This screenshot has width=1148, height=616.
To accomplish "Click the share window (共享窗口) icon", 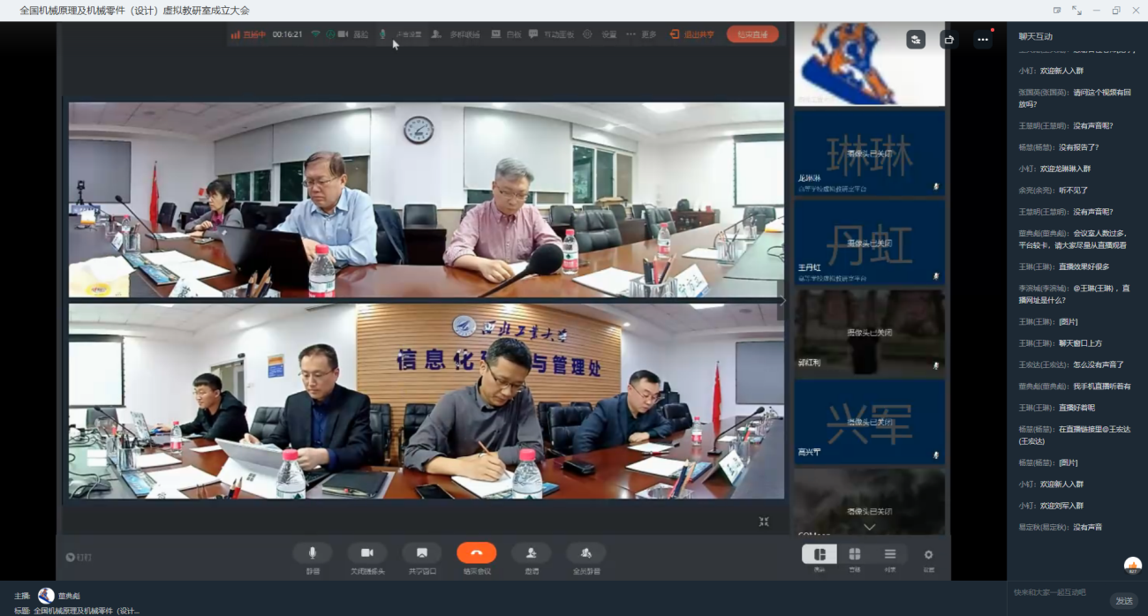I will (x=422, y=553).
